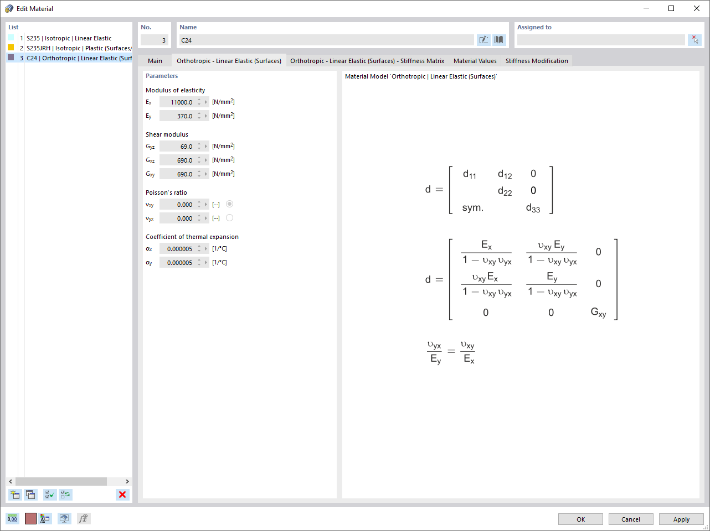
Task: Click the Cancel button
Action: point(631,519)
